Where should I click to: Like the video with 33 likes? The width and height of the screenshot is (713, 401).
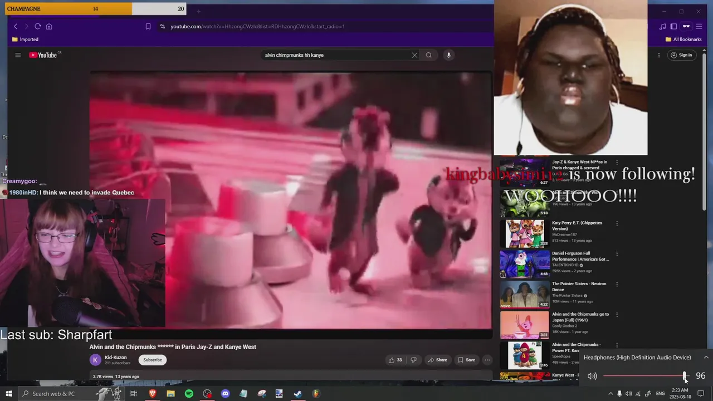point(395,360)
